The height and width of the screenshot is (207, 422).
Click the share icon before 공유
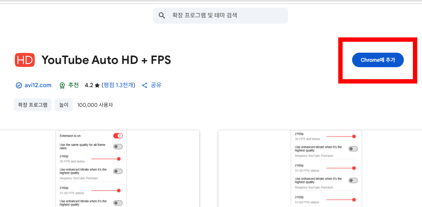[145, 85]
